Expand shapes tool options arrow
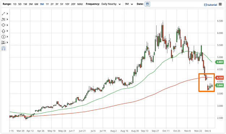226x134 pixels. [x=7, y=25]
